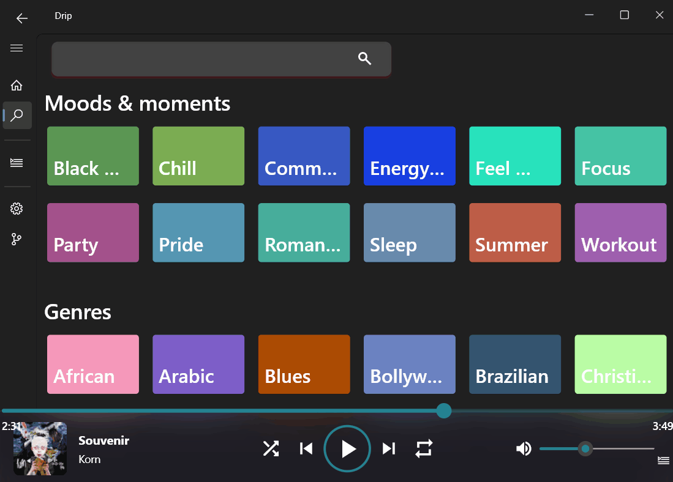Click the back arrow in the title bar

click(x=22, y=18)
